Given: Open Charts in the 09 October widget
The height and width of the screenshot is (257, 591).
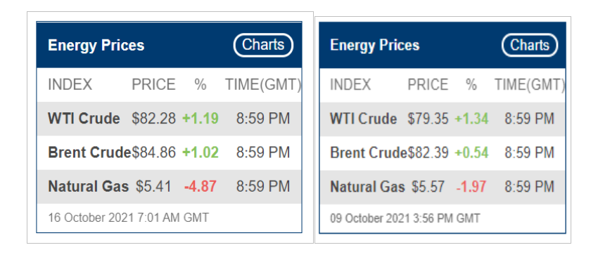Looking at the screenshot, I should (x=530, y=46).
